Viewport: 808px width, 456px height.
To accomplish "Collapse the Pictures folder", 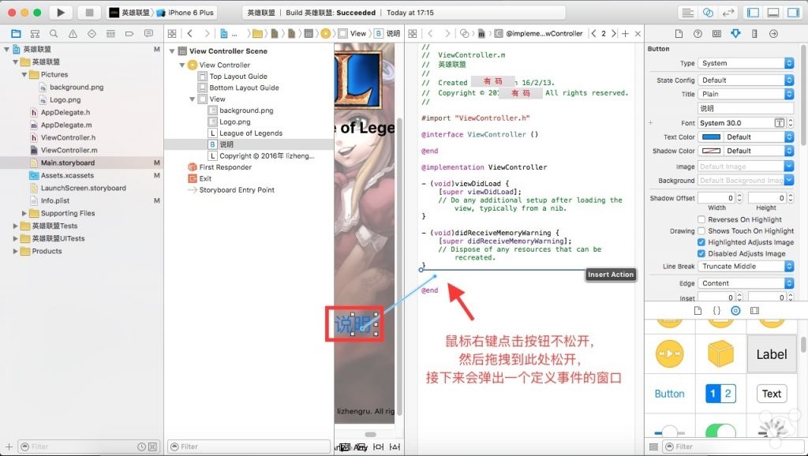I will pyautogui.click(x=24, y=75).
